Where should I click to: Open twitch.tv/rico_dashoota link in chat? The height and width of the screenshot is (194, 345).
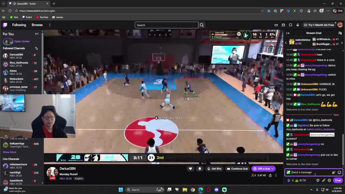point(320,130)
